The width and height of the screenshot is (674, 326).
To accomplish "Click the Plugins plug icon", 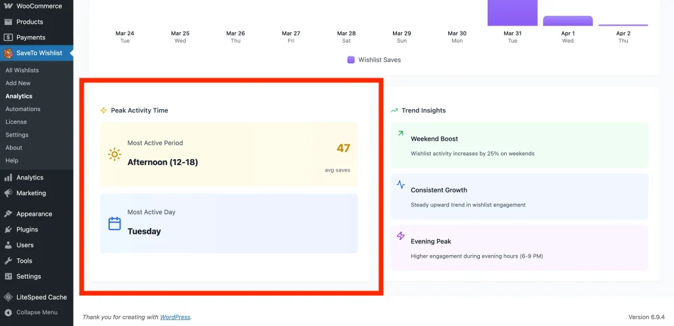I will [x=9, y=229].
